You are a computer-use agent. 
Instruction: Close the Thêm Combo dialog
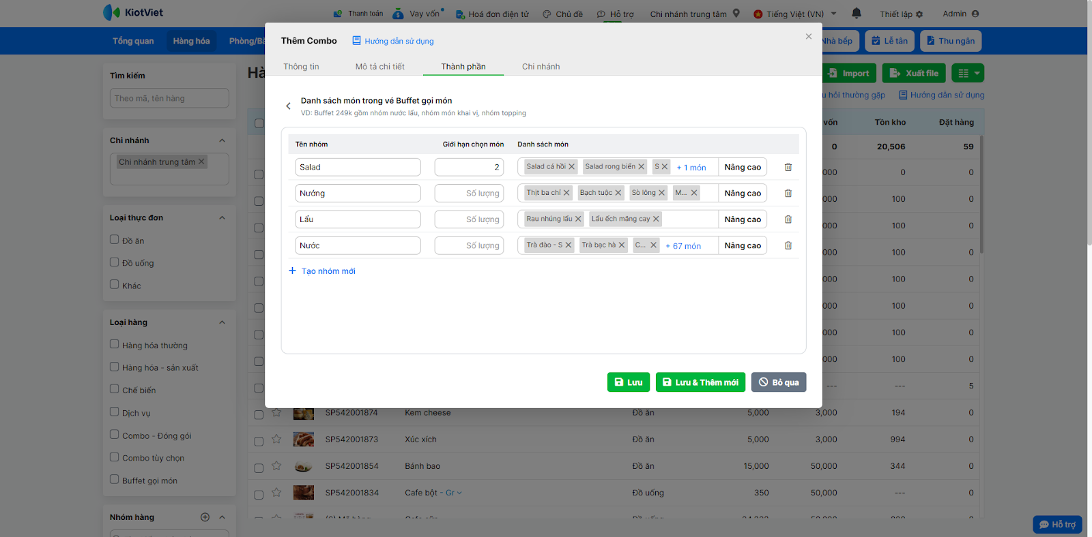tap(809, 37)
